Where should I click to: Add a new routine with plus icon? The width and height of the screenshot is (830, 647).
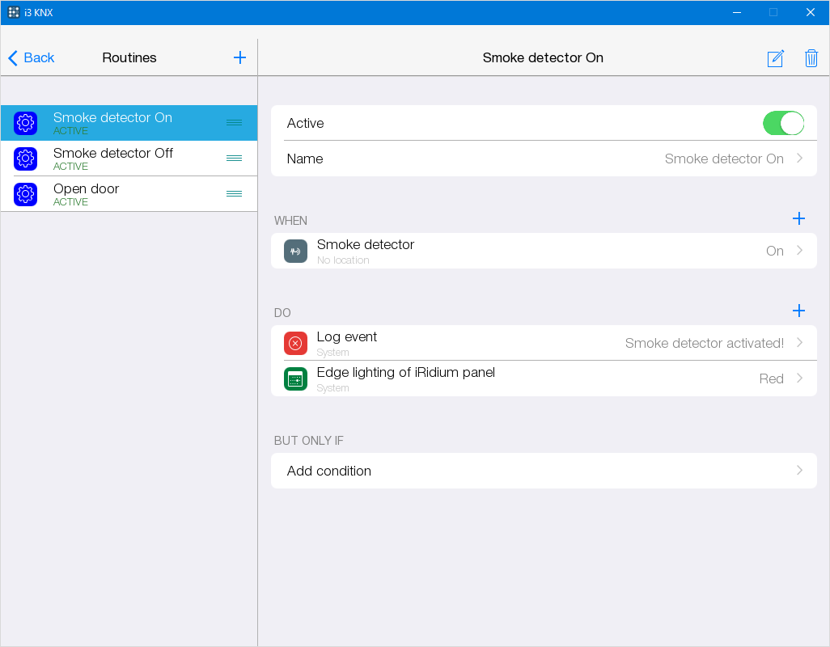click(x=239, y=57)
